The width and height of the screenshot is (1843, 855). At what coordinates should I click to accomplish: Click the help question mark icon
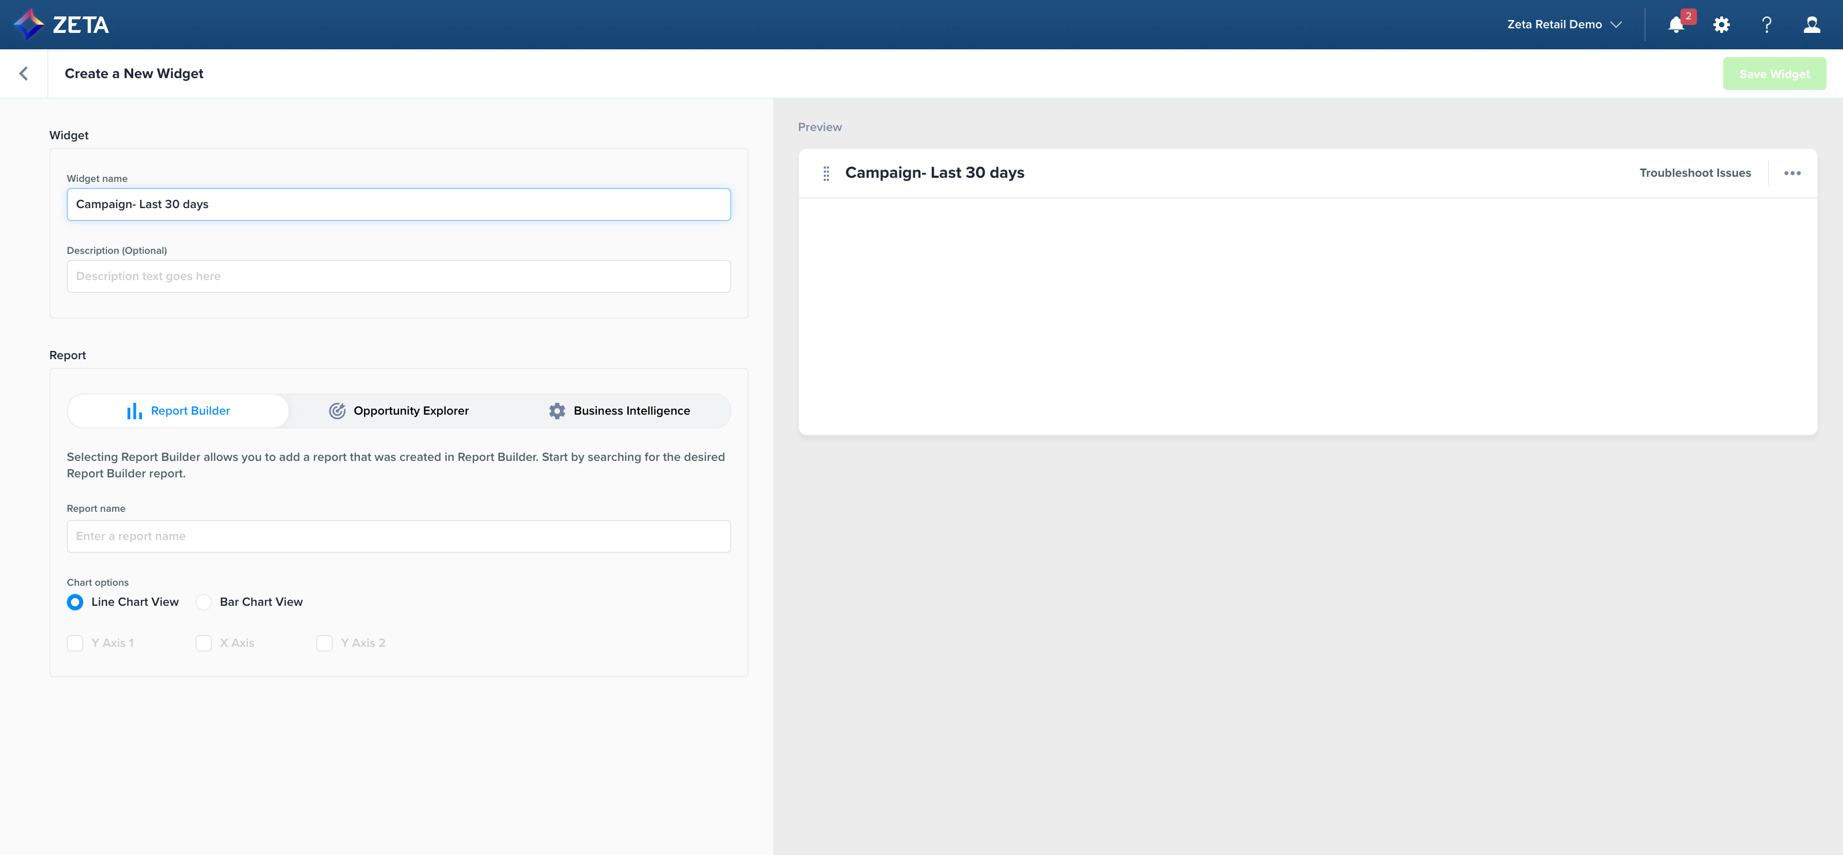coord(1766,25)
